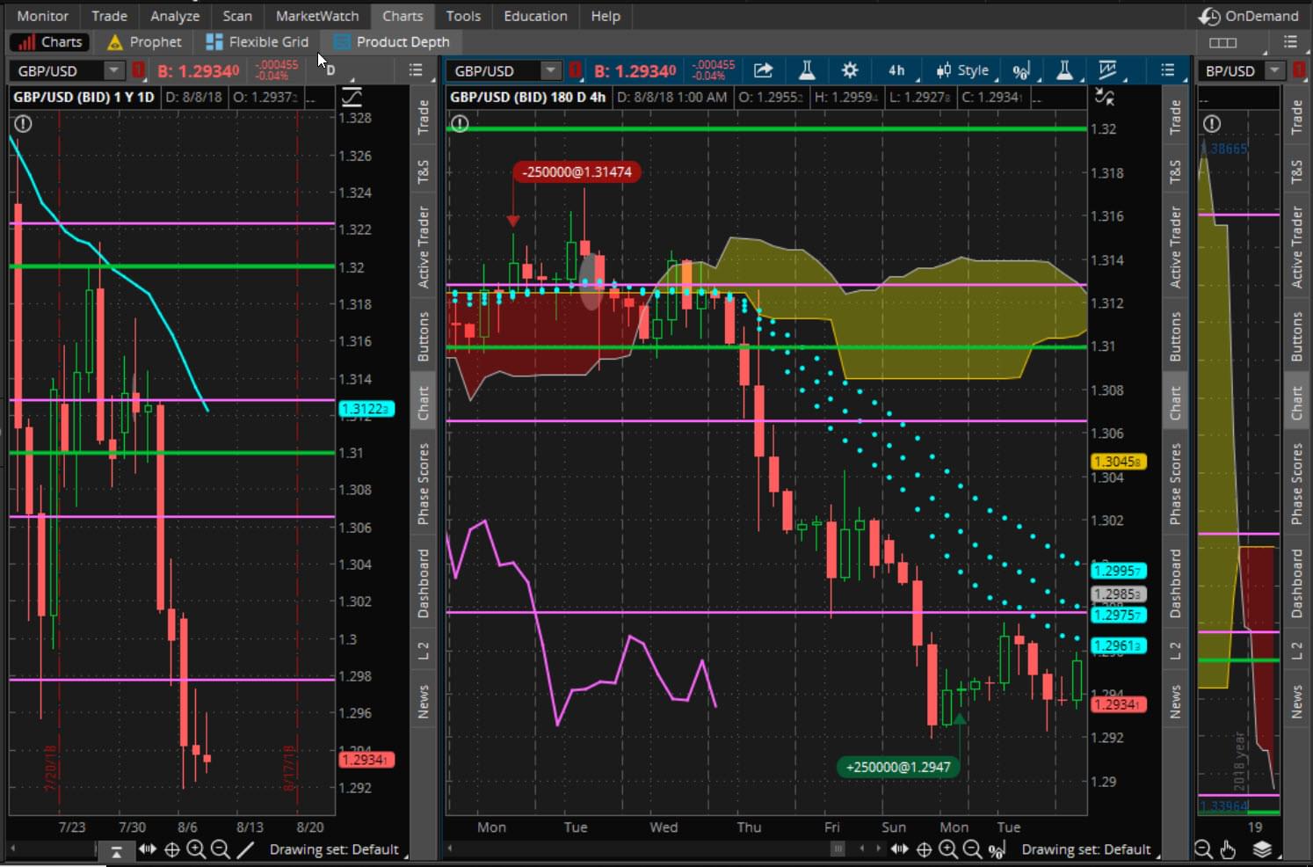Switch to Flexible Grid sub-tab
The image size is (1313, 867).
[258, 41]
